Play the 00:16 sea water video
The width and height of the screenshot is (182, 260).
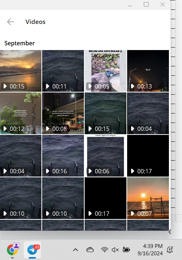coord(63,156)
